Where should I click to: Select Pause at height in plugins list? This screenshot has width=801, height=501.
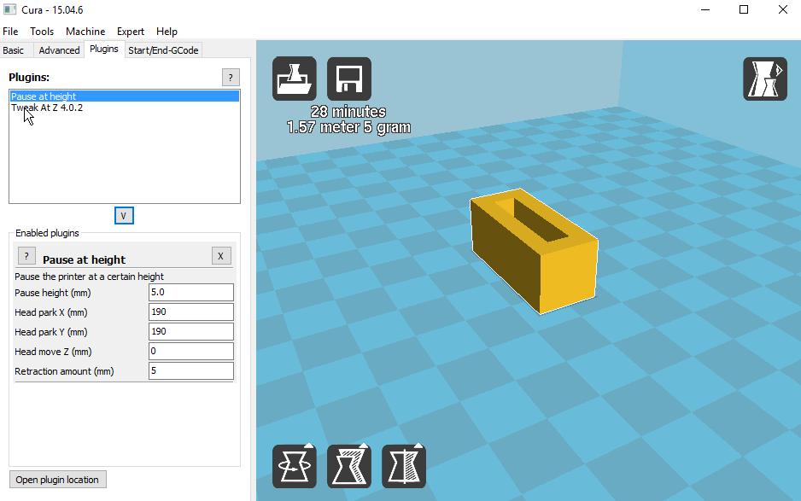click(124, 96)
